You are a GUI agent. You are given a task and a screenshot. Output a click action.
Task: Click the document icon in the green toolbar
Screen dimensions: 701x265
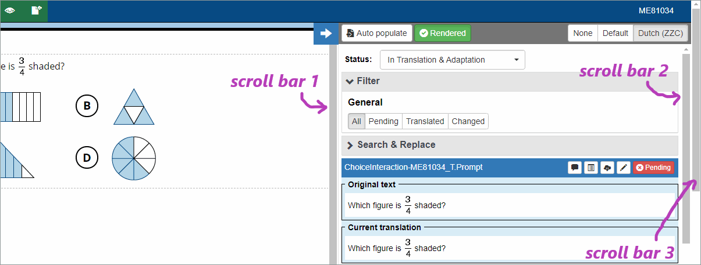tap(36, 10)
